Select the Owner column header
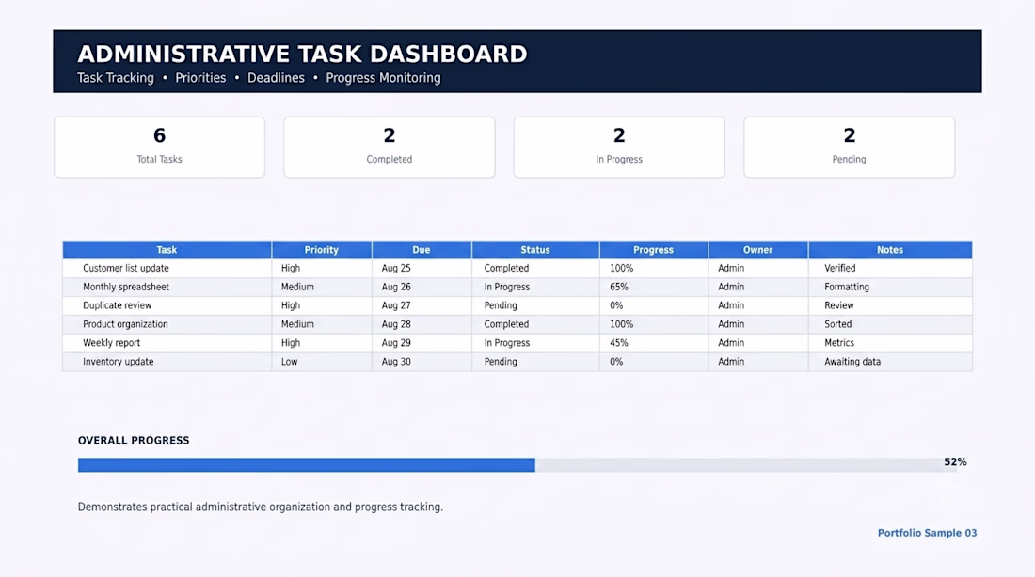This screenshot has width=1035, height=577. pos(757,250)
